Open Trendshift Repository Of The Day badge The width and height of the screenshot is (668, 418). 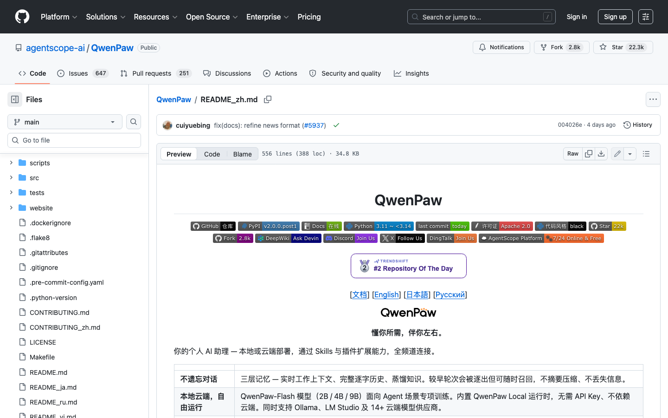point(408,266)
